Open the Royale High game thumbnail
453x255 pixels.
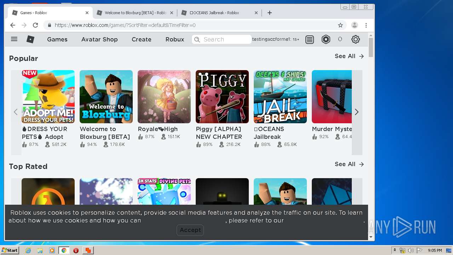point(164,97)
